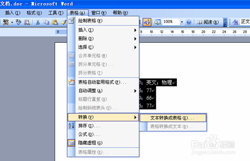Choose 文本转换成表格(X)... in submenu

(x=173, y=118)
